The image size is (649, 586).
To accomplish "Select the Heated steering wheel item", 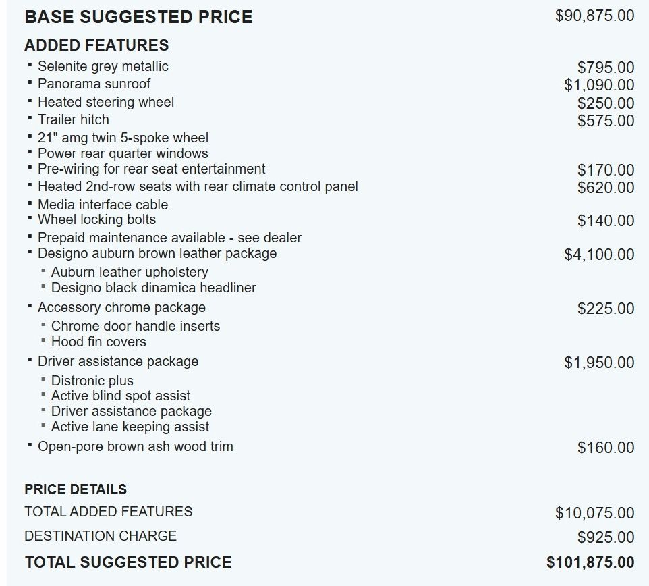I will coord(105,102).
